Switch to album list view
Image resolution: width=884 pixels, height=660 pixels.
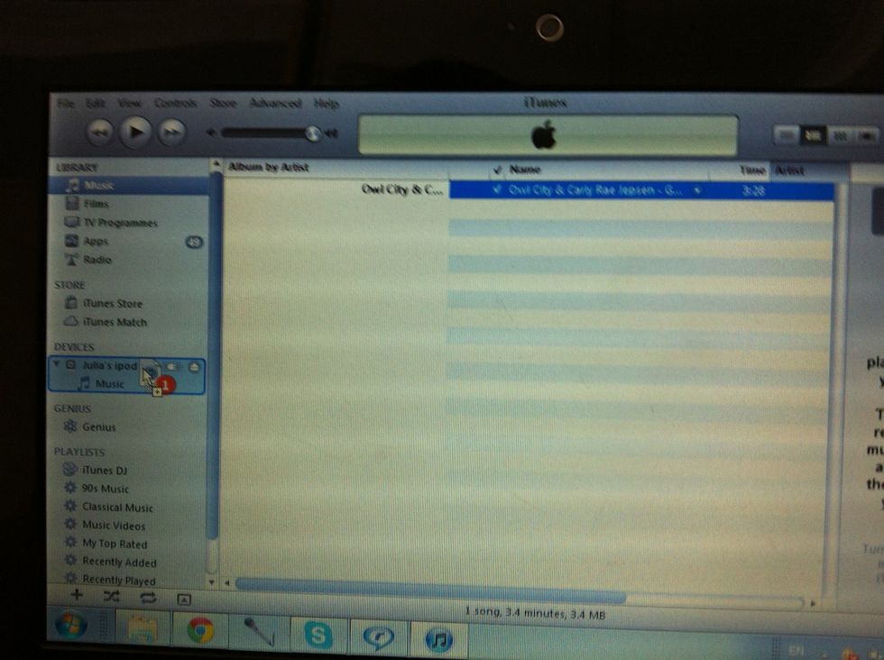813,135
